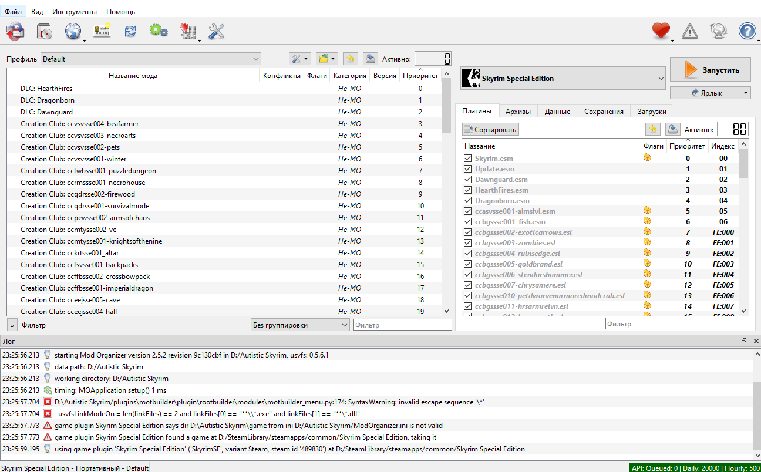Expand the Skyrim Special Edition executable dropdown
This screenshot has width=761, height=472.
pyautogui.click(x=562, y=78)
